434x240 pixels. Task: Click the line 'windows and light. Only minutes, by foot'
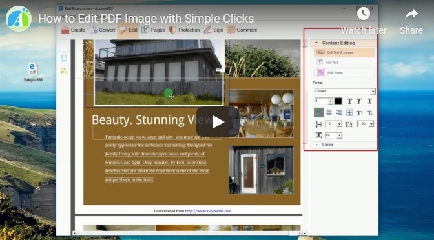click(156, 163)
